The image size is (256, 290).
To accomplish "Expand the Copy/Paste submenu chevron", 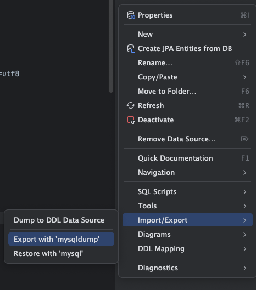I will click(x=244, y=77).
